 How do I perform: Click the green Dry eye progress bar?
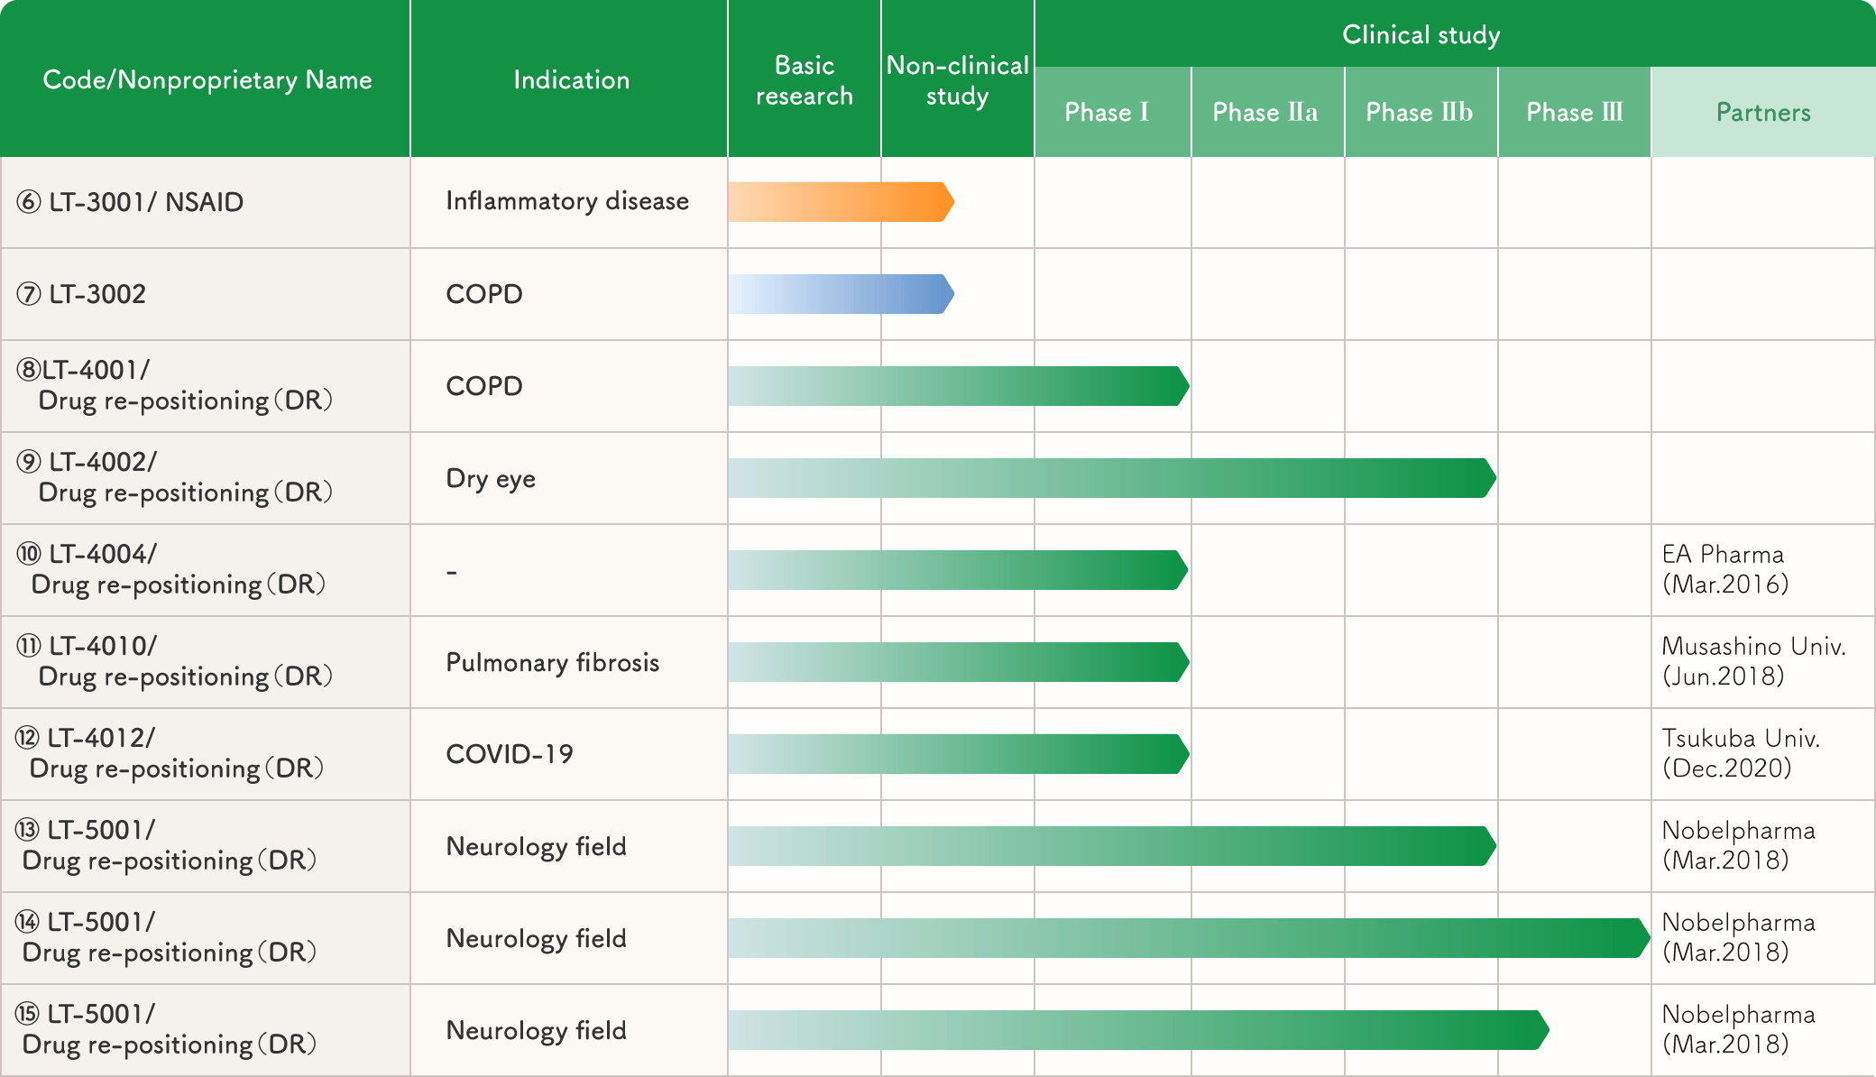pyautogui.click(x=1112, y=478)
